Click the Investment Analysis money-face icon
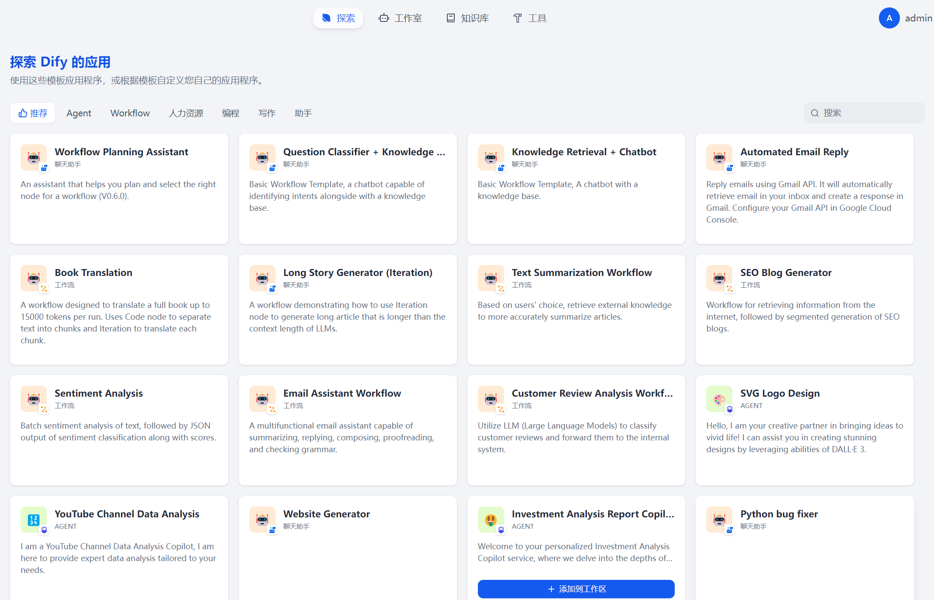 [x=491, y=520]
